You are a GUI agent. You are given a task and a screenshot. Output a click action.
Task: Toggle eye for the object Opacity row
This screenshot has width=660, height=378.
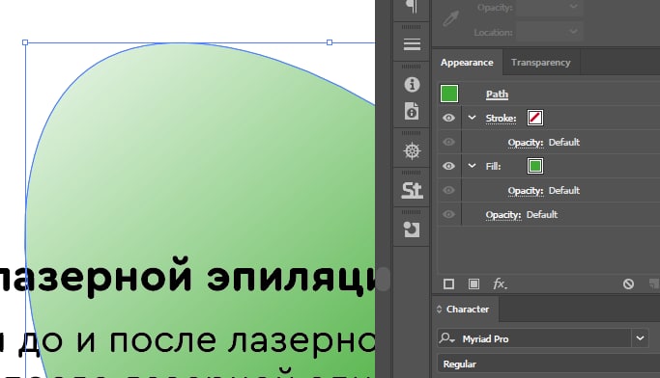448,214
